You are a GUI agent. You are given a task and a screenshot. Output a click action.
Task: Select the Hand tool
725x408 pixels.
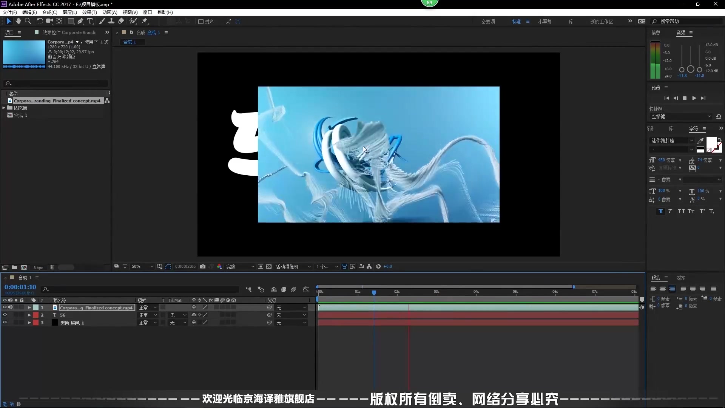[x=18, y=21]
